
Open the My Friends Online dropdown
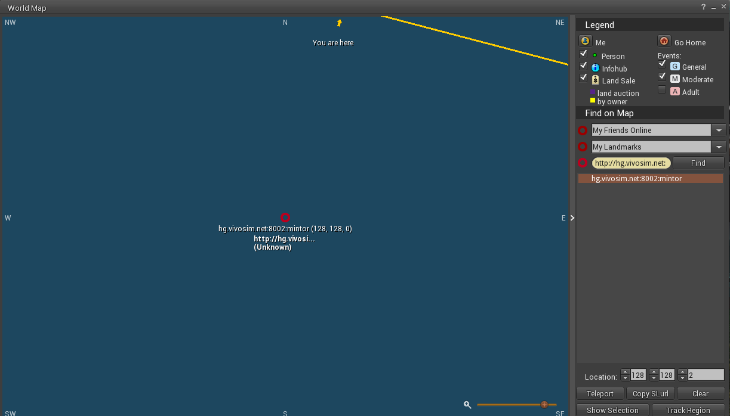pos(719,130)
